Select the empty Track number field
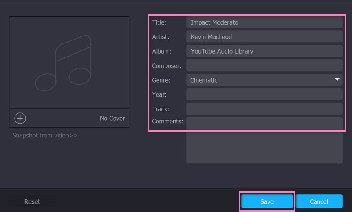 [264, 108]
